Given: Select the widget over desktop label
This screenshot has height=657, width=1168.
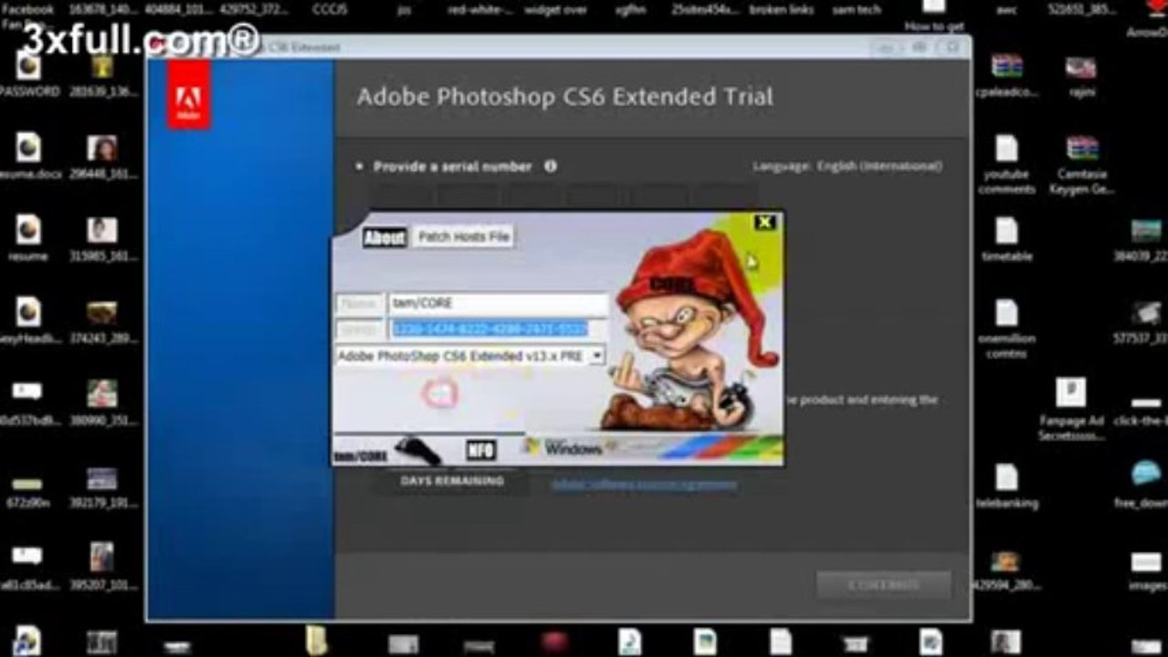Looking at the screenshot, I should 556,10.
